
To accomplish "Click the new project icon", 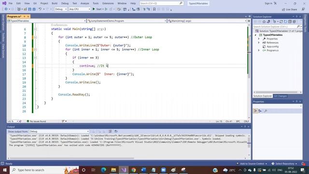I will (x=19, y=9).
